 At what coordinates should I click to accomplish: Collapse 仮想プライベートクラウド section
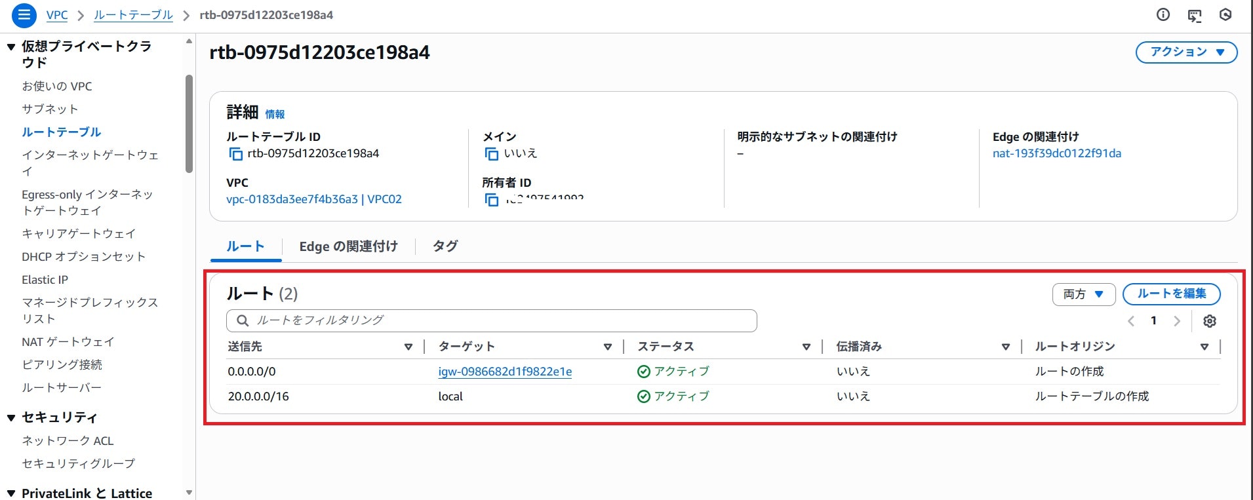pos(11,47)
